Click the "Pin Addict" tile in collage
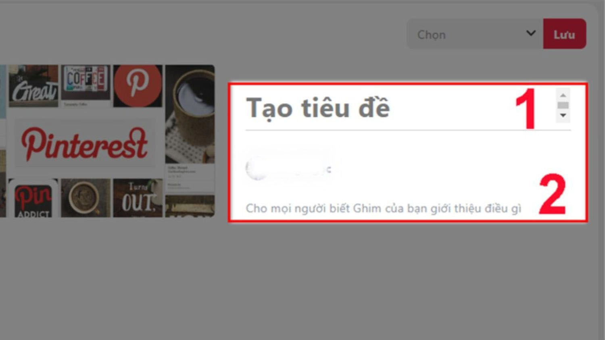 [33, 199]
